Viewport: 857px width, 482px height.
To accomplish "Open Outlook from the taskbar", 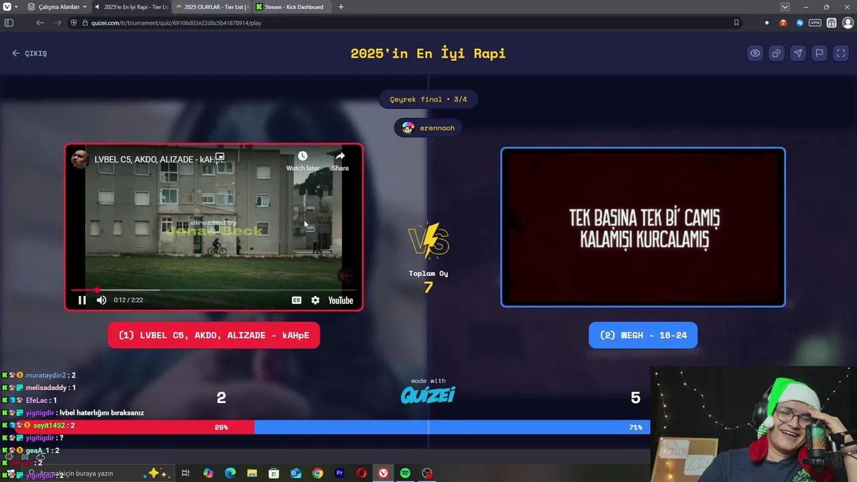I will click(296, 473).
